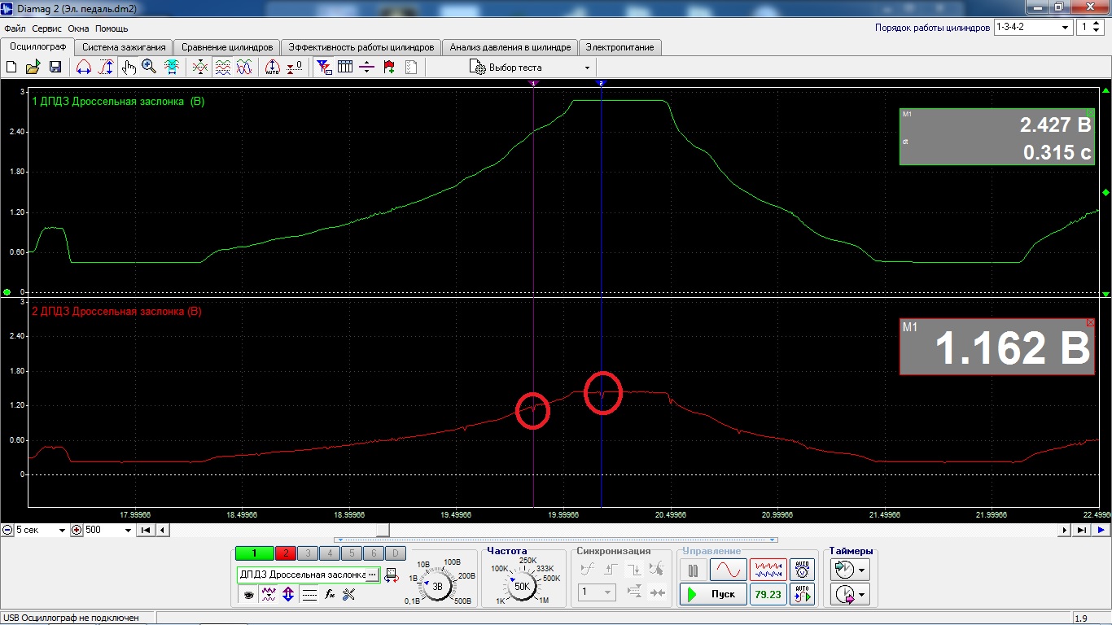Click the horizontal timeline scrollbar thumb
1112x625 pixels.
click(x=382, y=530)
